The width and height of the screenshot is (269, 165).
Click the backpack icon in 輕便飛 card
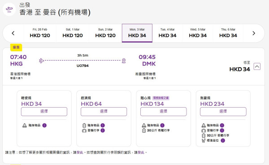pyautogui.click(x=25, y=126)
